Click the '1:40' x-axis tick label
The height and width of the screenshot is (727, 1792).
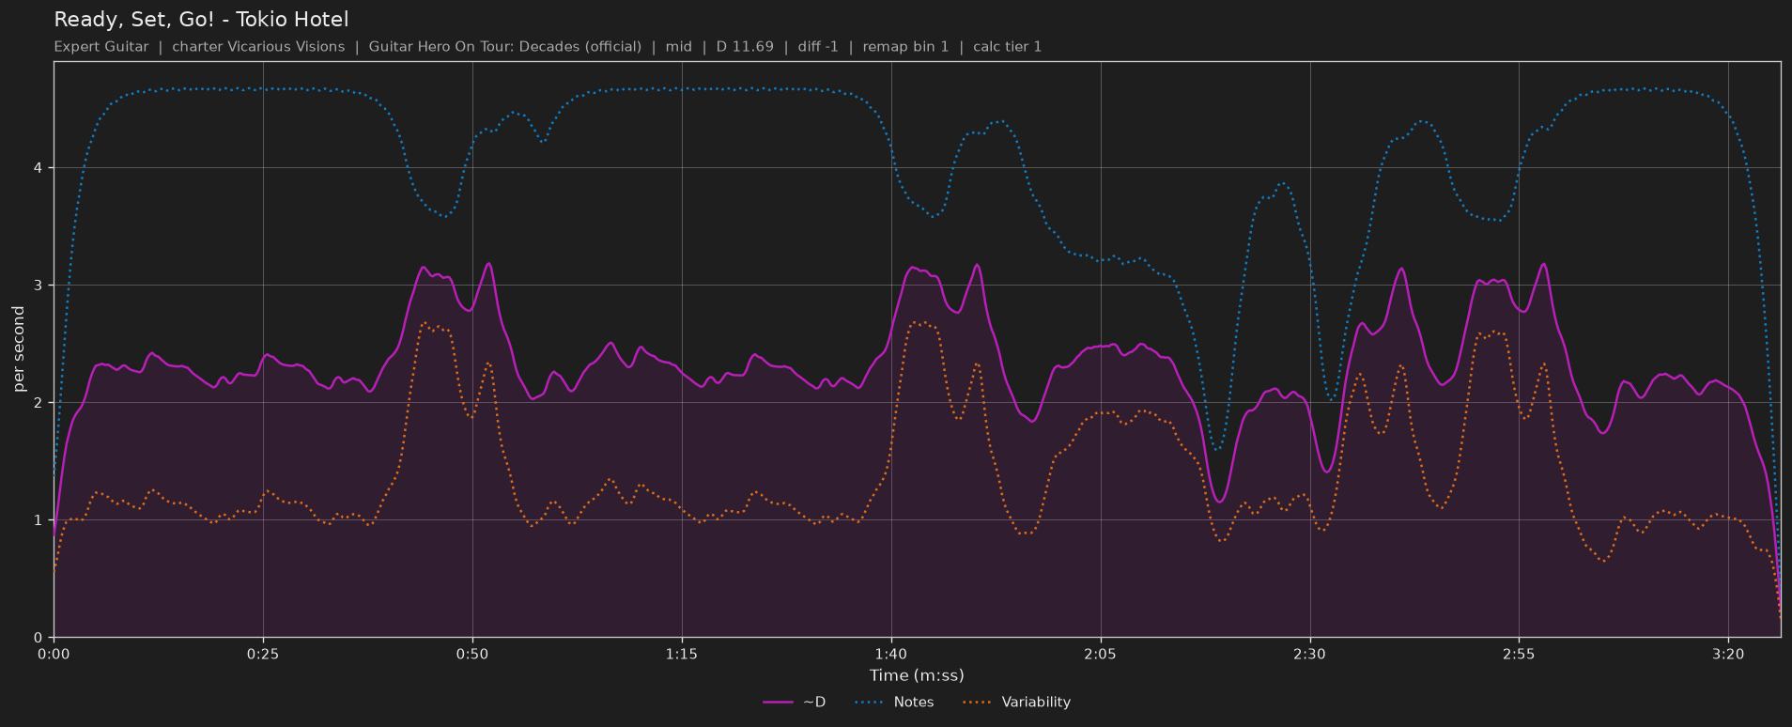[x=891, y=654]
